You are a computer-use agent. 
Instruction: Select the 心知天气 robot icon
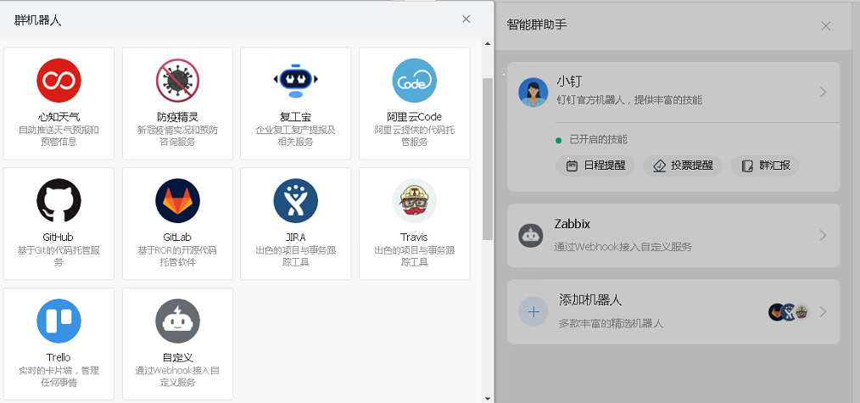[59, 81]
